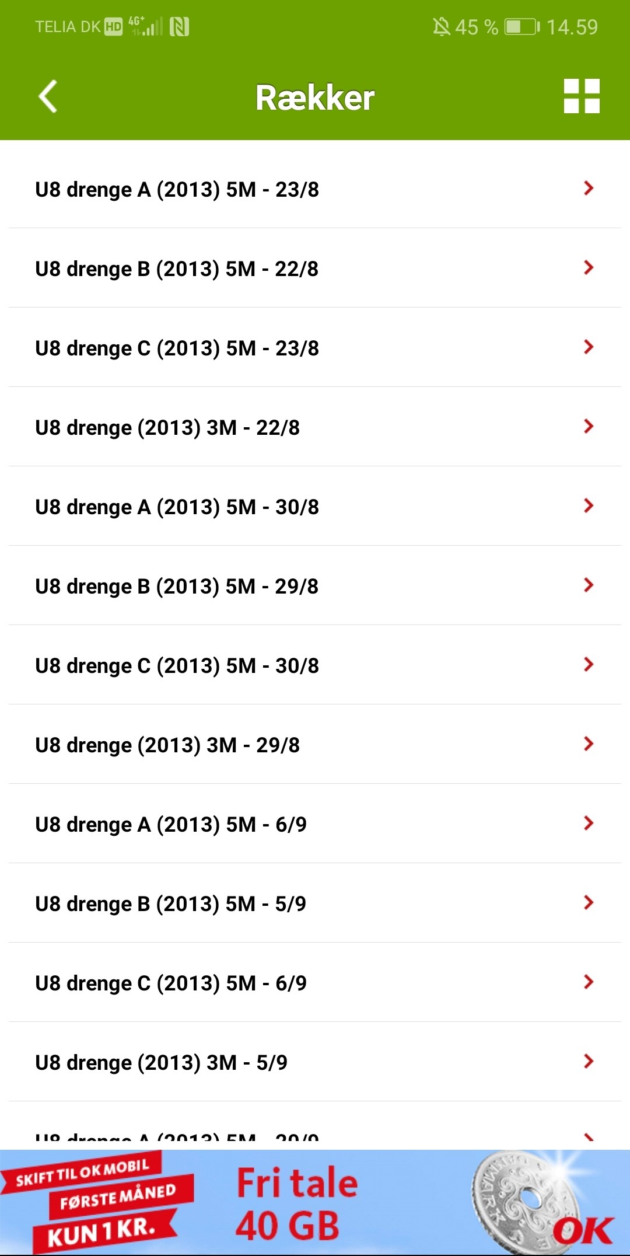Tap the NFC status icon
The image size is (630, 1256).
coord(179,27)
